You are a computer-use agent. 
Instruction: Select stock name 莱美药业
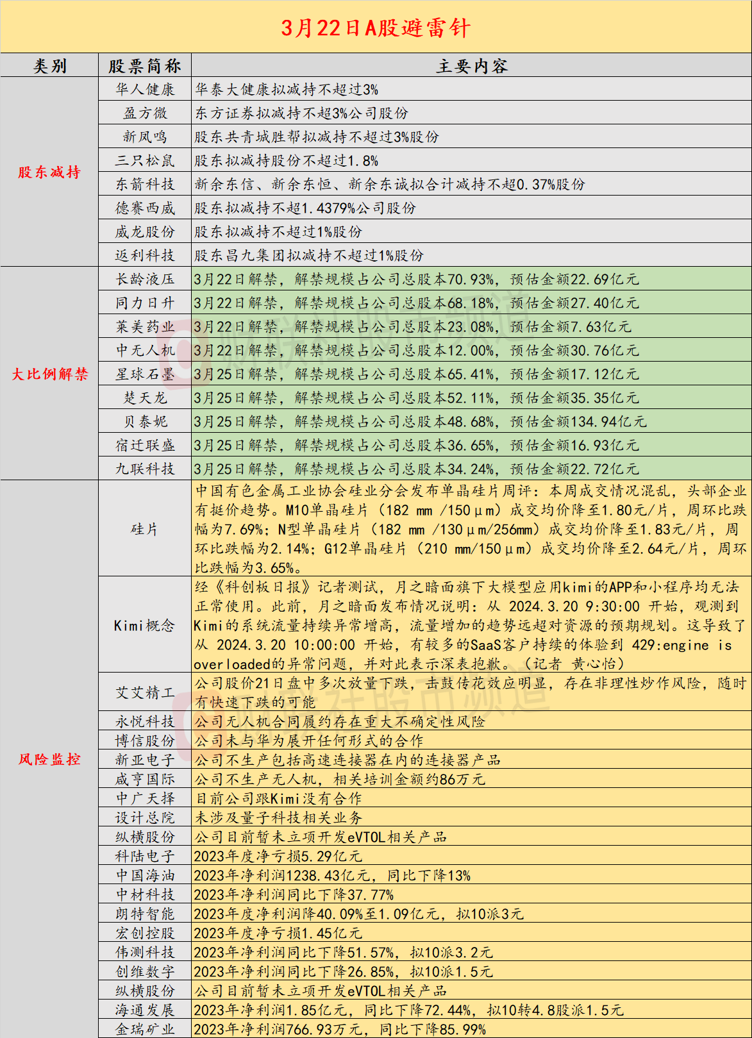pyautogui.click(x=145, y=326)
